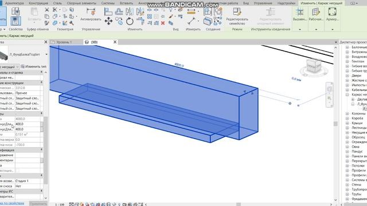Click the Активировать dimensions tool
367x206 pixels.
coord(91,14)
